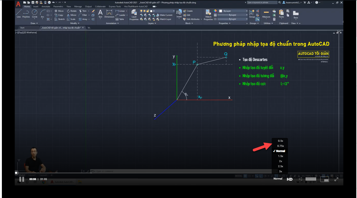Adjust the volume level bars

tap(311, 179)
